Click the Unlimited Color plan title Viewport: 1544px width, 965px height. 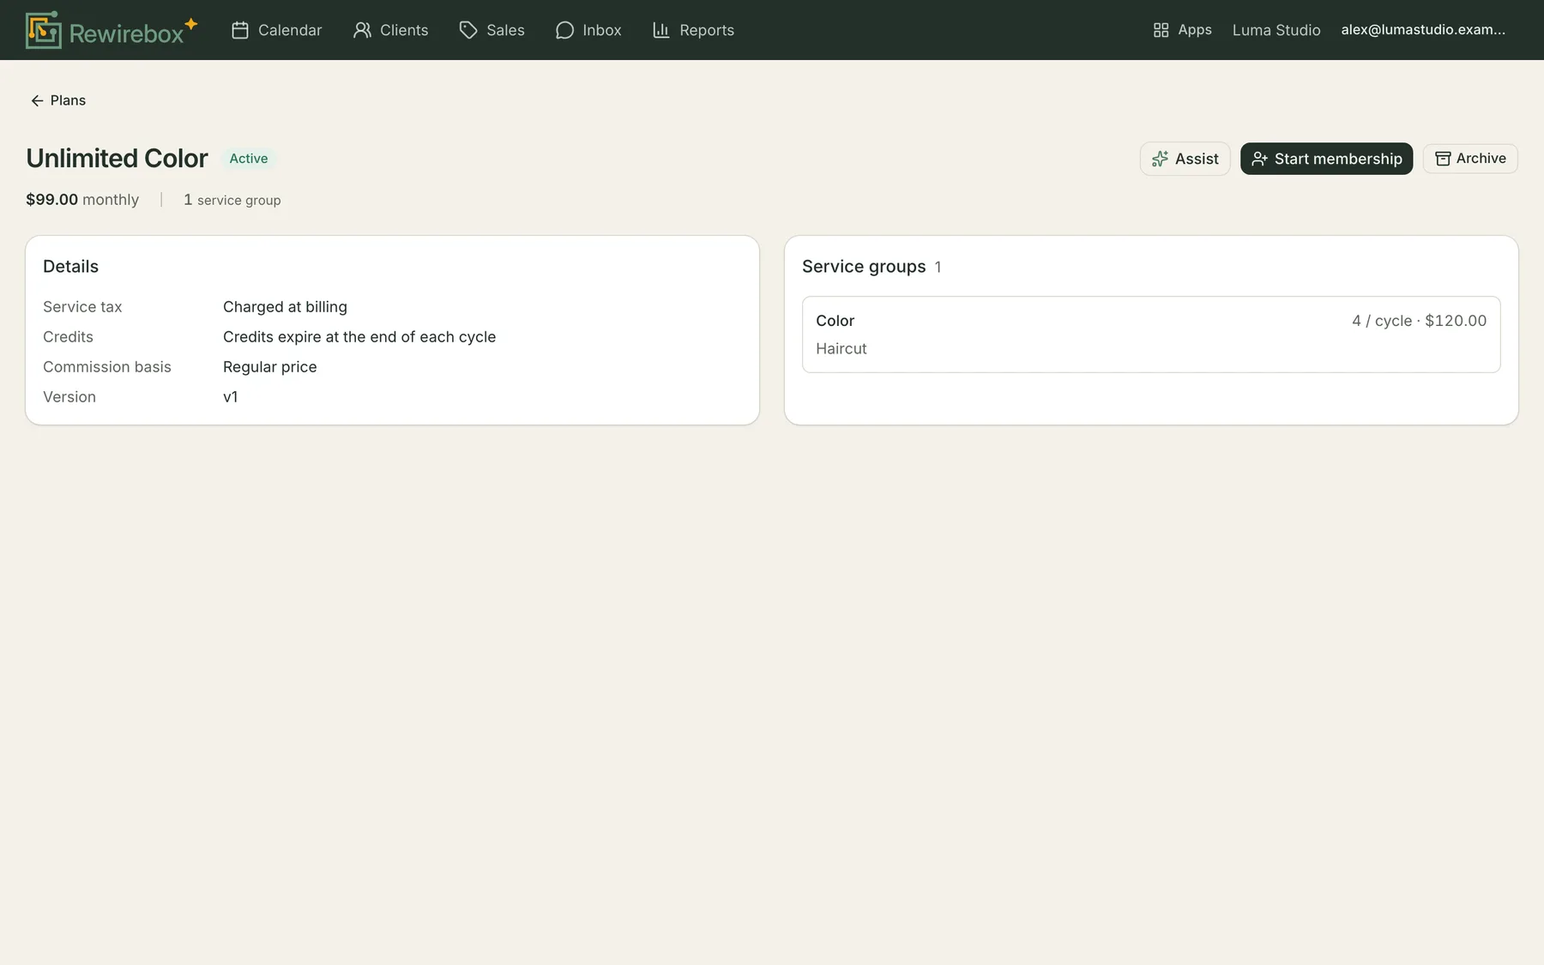(117, 159)
